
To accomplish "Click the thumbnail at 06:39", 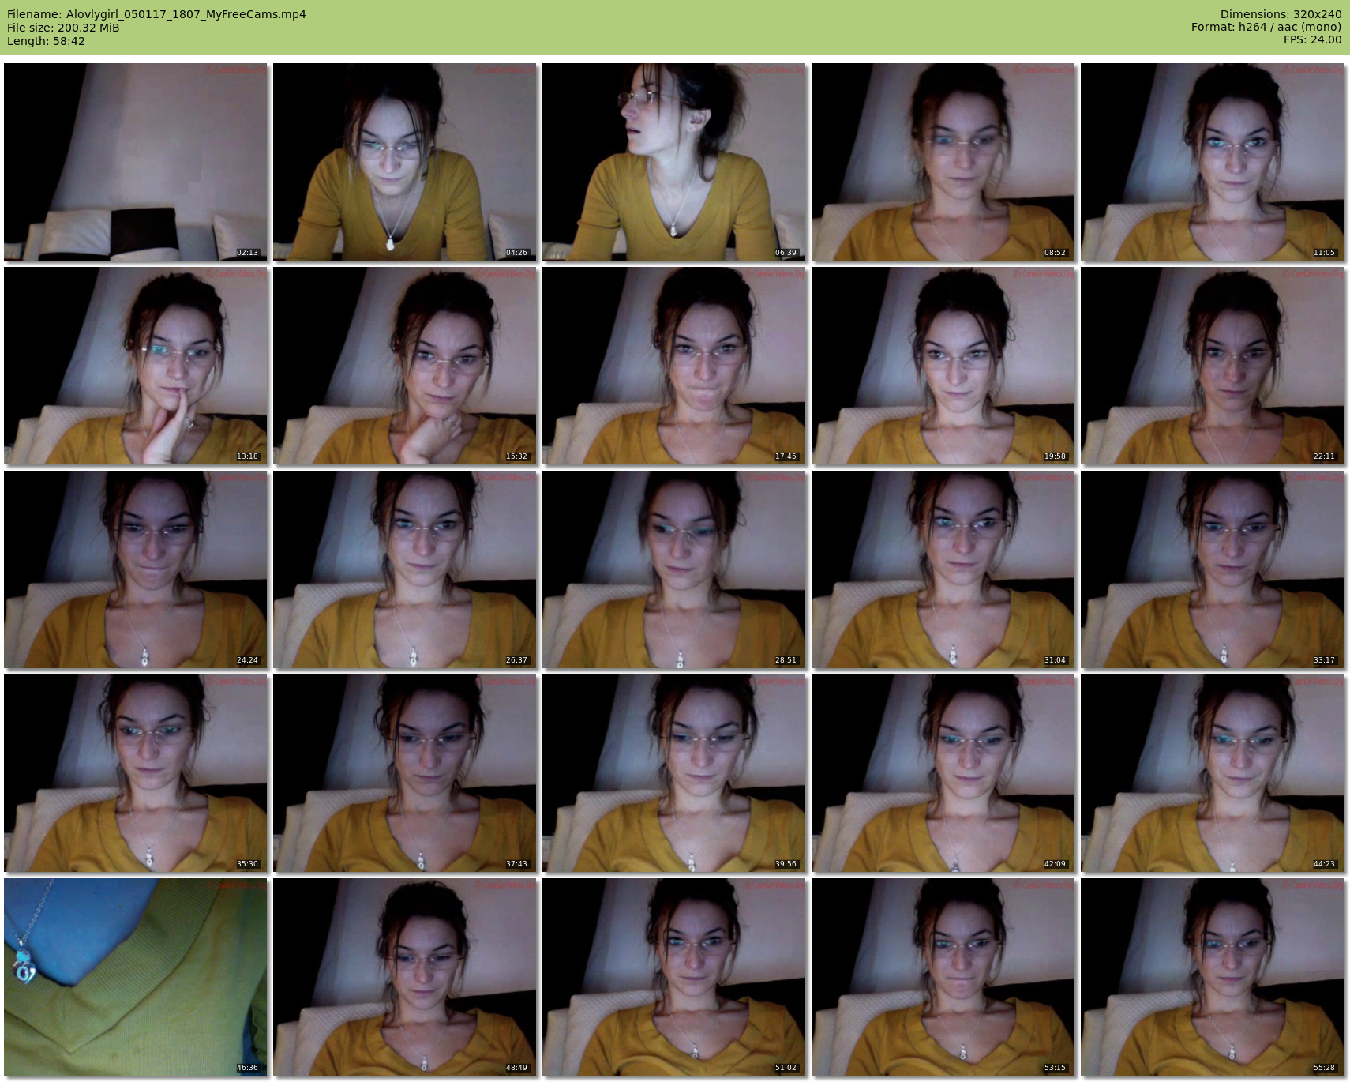I will (x=674, y=162).
